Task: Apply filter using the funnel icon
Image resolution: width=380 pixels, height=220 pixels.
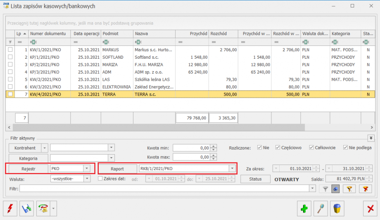Action: point(325,189)
